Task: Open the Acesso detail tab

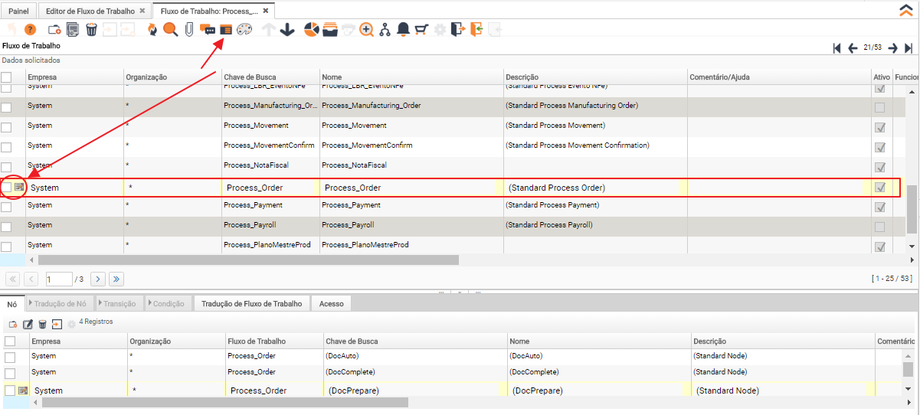Action: click(x=331, y=304)
